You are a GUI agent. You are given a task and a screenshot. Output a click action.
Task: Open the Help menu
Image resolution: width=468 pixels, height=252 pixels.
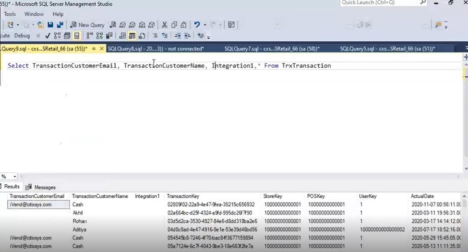coord(58,14)
